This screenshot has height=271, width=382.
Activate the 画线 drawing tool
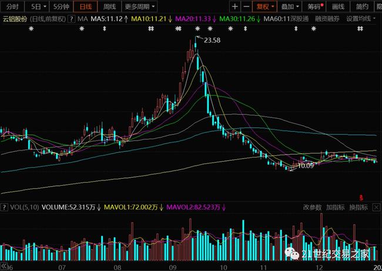pos(338,6)
